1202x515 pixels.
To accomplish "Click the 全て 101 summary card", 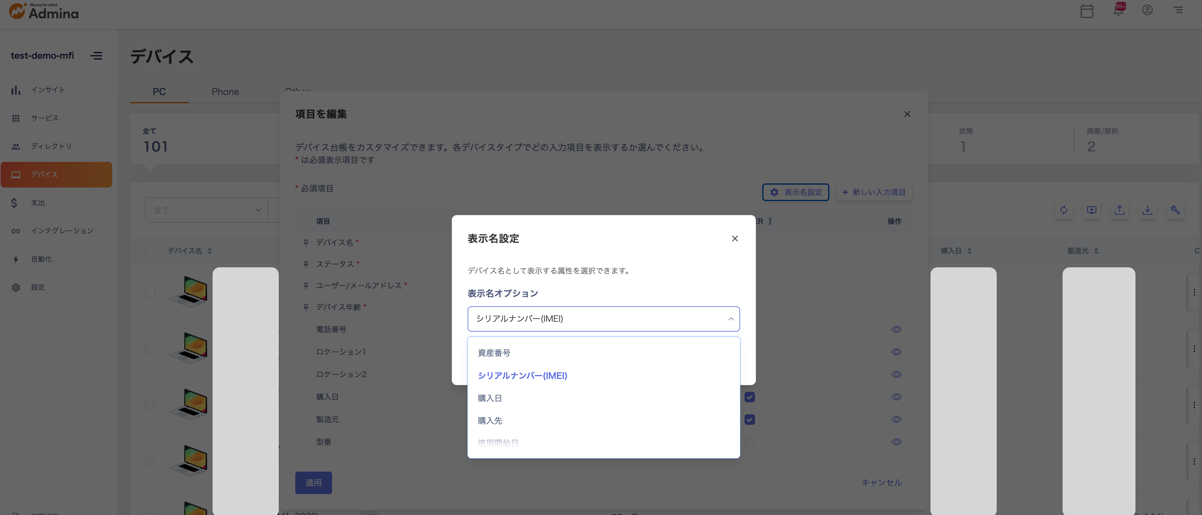I will point(204,139).
